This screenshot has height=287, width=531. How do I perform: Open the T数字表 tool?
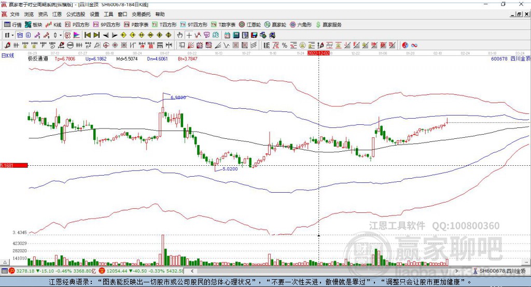223,25
